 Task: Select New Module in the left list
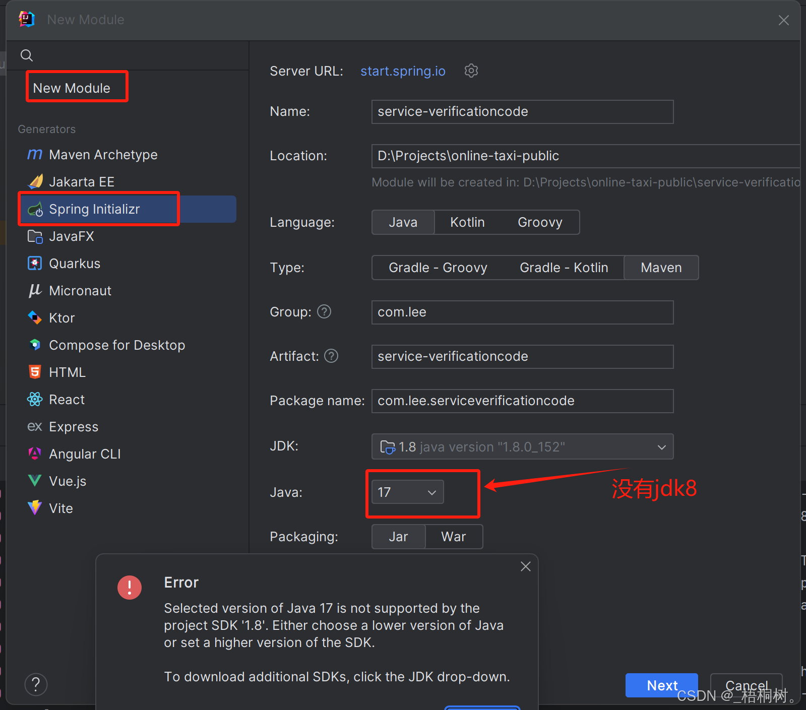click(x=72, y=88)
